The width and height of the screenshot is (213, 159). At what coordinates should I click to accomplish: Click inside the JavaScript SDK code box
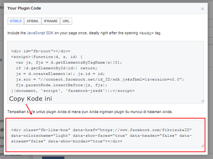tap(106, 72)
